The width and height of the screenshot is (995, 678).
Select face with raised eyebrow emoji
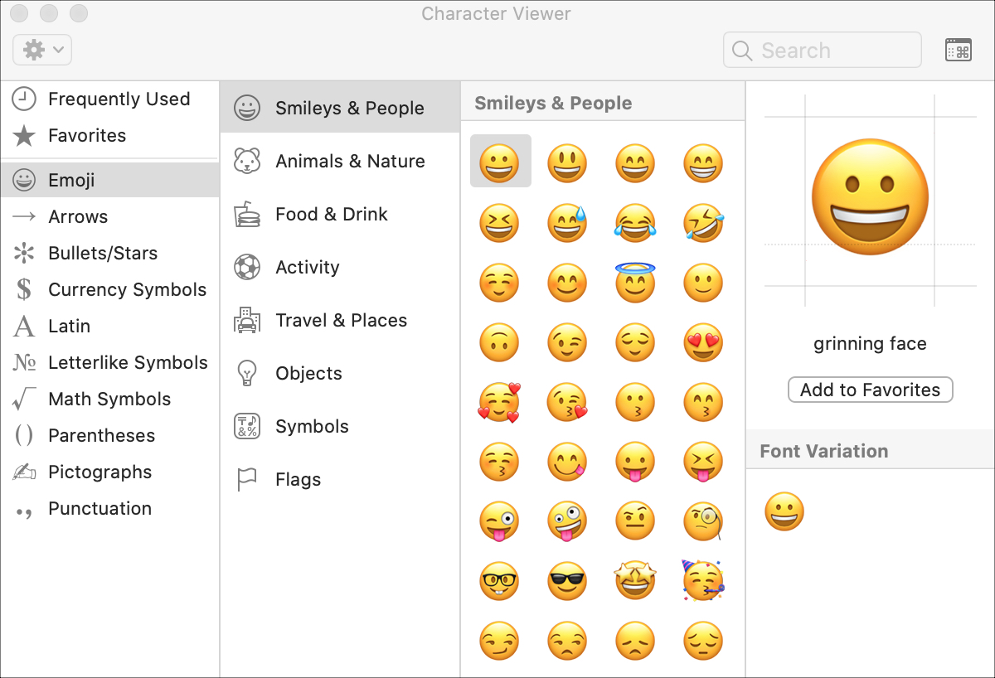[635, 521]
